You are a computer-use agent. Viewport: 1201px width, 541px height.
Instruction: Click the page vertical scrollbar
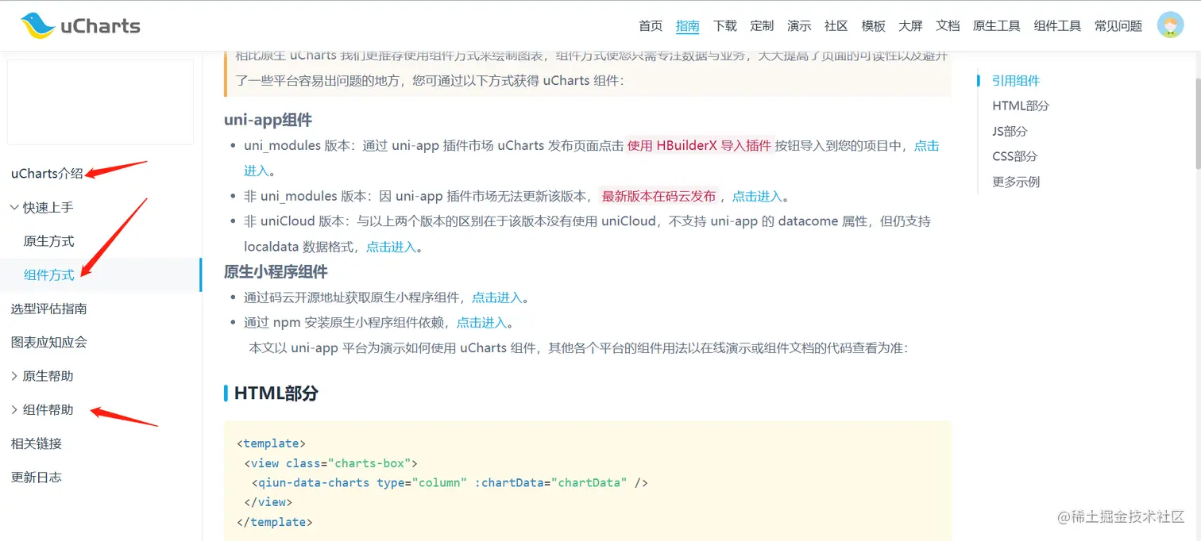click(x=1197, y=124)
